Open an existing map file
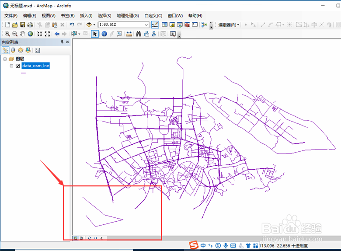 coord(15,25)
